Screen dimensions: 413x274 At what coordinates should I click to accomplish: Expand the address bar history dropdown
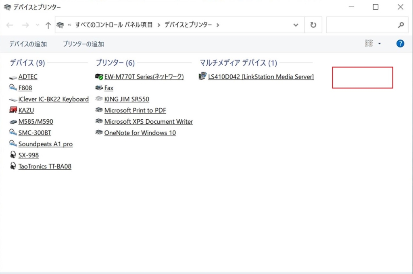click(296, 25)
